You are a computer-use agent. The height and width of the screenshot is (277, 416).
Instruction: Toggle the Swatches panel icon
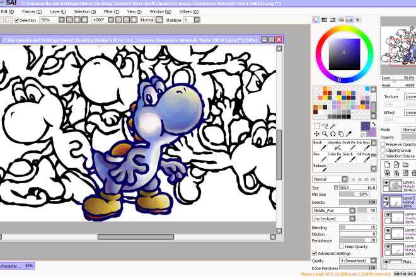(349, 20)
